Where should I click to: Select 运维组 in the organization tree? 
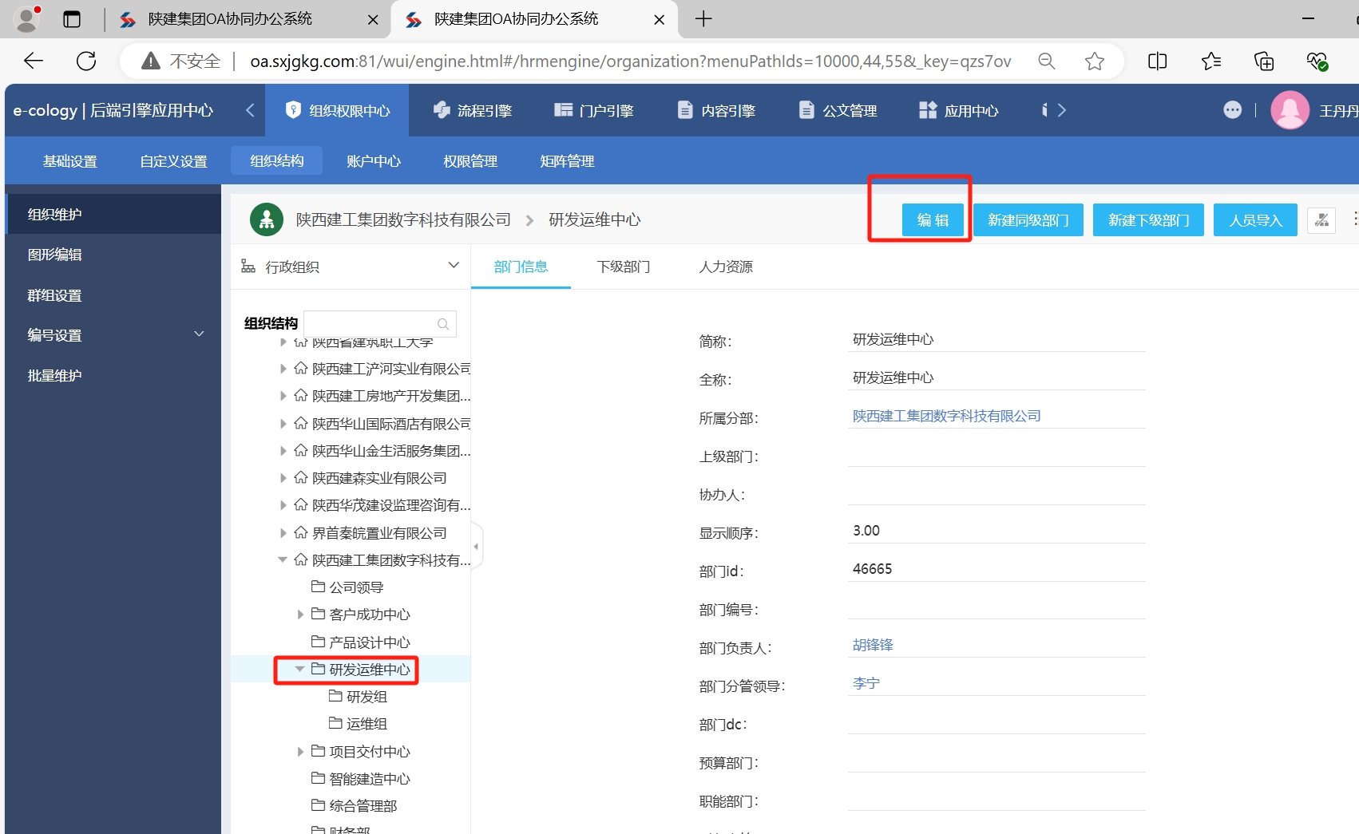(366, 724)
